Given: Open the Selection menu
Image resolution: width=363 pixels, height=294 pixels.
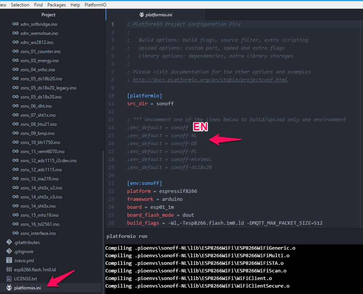Looking at the screenshot, I should click(20, 5).
